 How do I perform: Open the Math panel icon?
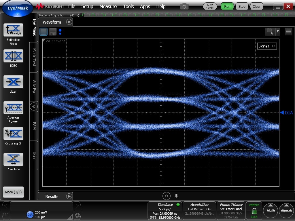coord(270,210)
